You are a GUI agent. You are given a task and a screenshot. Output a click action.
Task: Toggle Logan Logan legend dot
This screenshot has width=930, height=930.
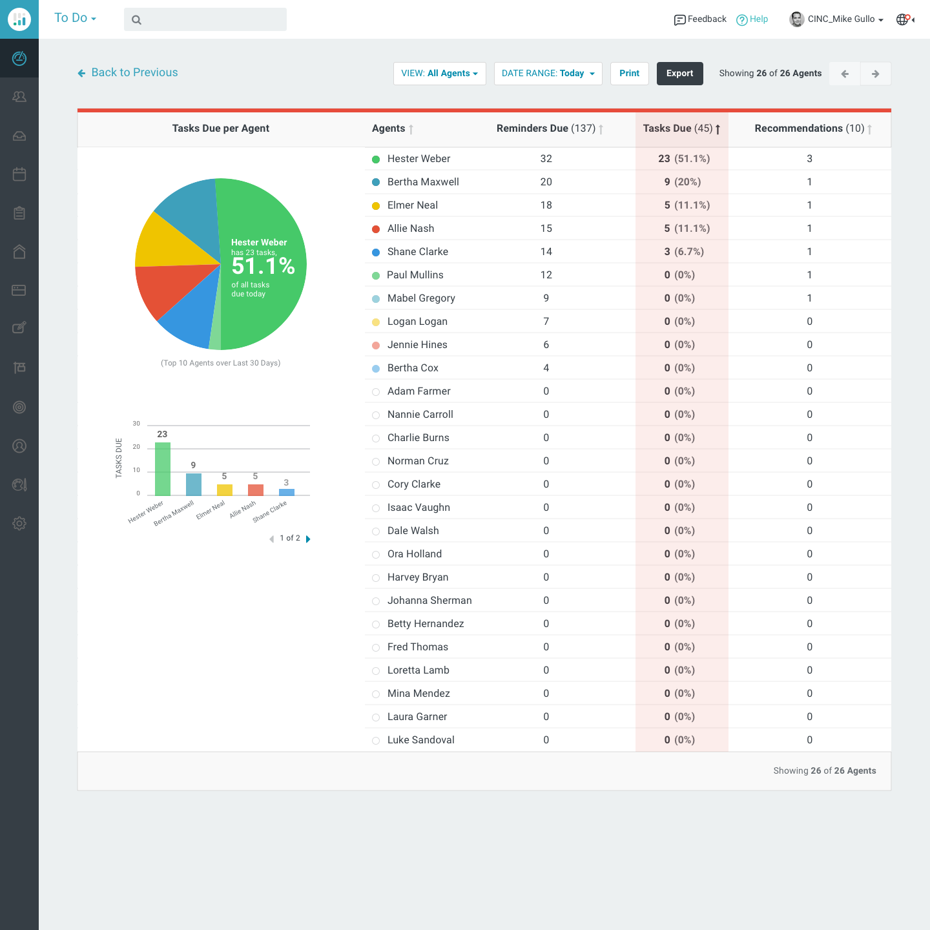pos(376,322)
